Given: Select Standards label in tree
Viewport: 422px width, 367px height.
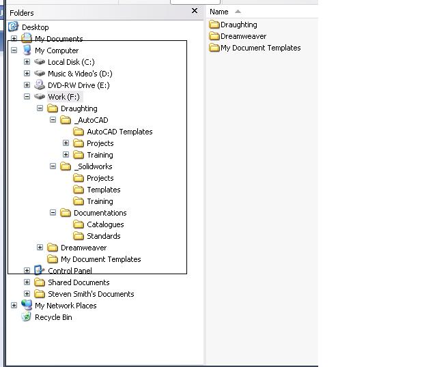Looking at the screenshot, I should 104,236.
